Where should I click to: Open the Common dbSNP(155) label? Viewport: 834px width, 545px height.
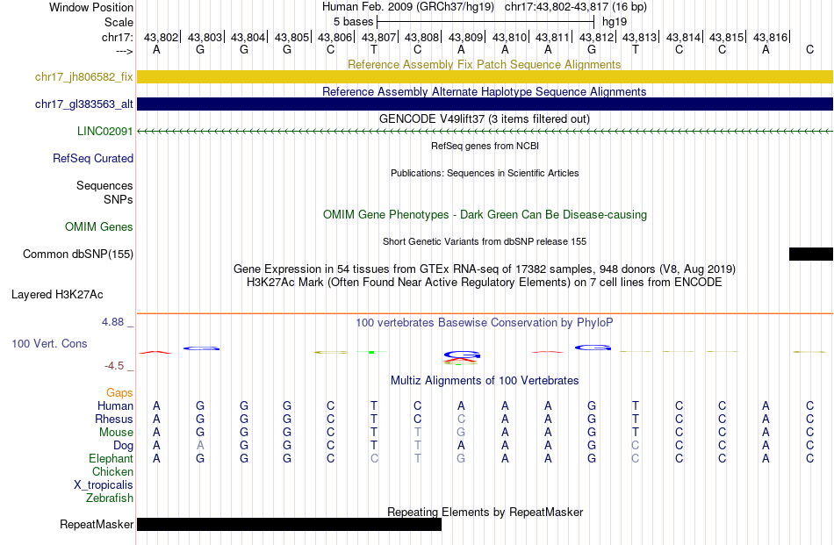click(78, 255)
